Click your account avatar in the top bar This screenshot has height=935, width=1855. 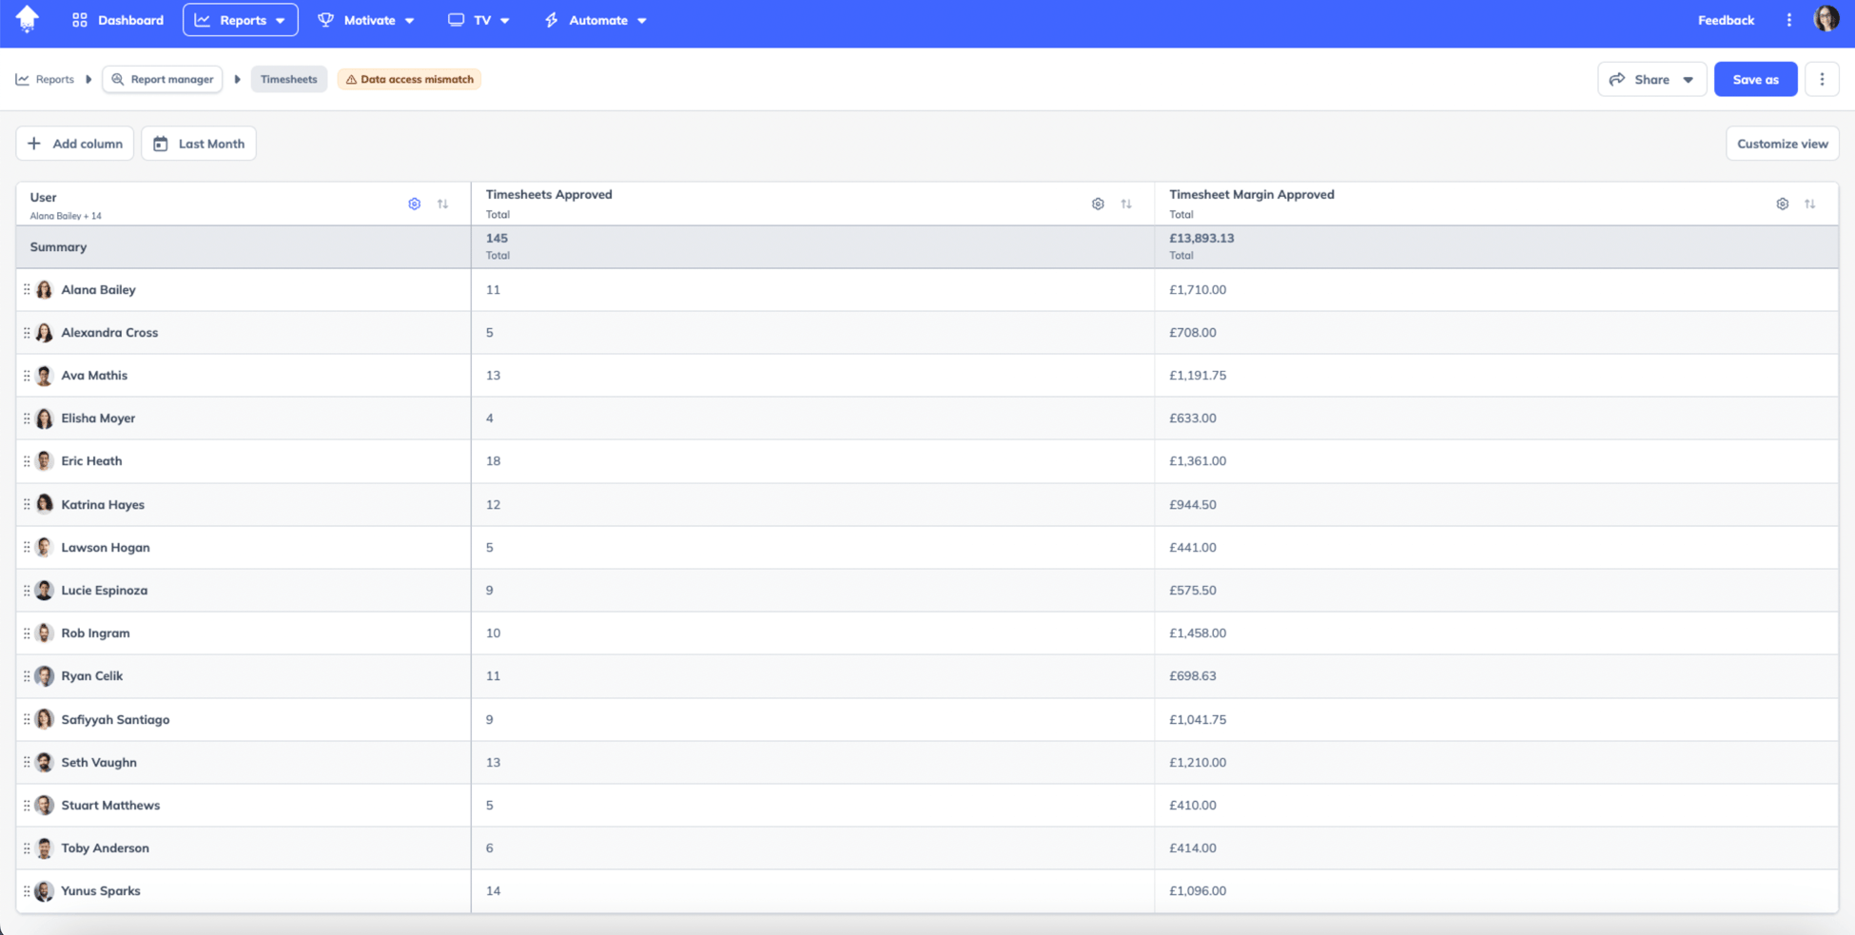click(x=1827, y=19)
